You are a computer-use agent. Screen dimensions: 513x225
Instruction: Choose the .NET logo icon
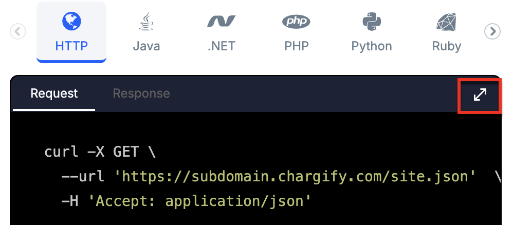click(x=221, y=22)
